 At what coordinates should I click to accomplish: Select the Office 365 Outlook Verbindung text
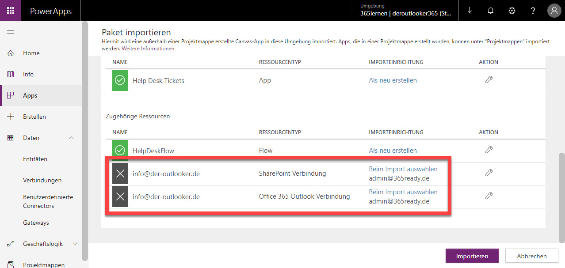(x=304, y=196)
